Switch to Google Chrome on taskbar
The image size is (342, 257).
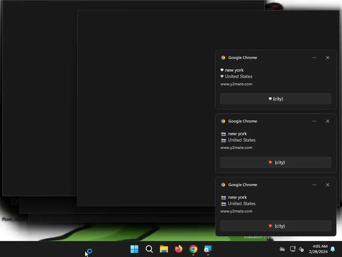coord(193,249)
